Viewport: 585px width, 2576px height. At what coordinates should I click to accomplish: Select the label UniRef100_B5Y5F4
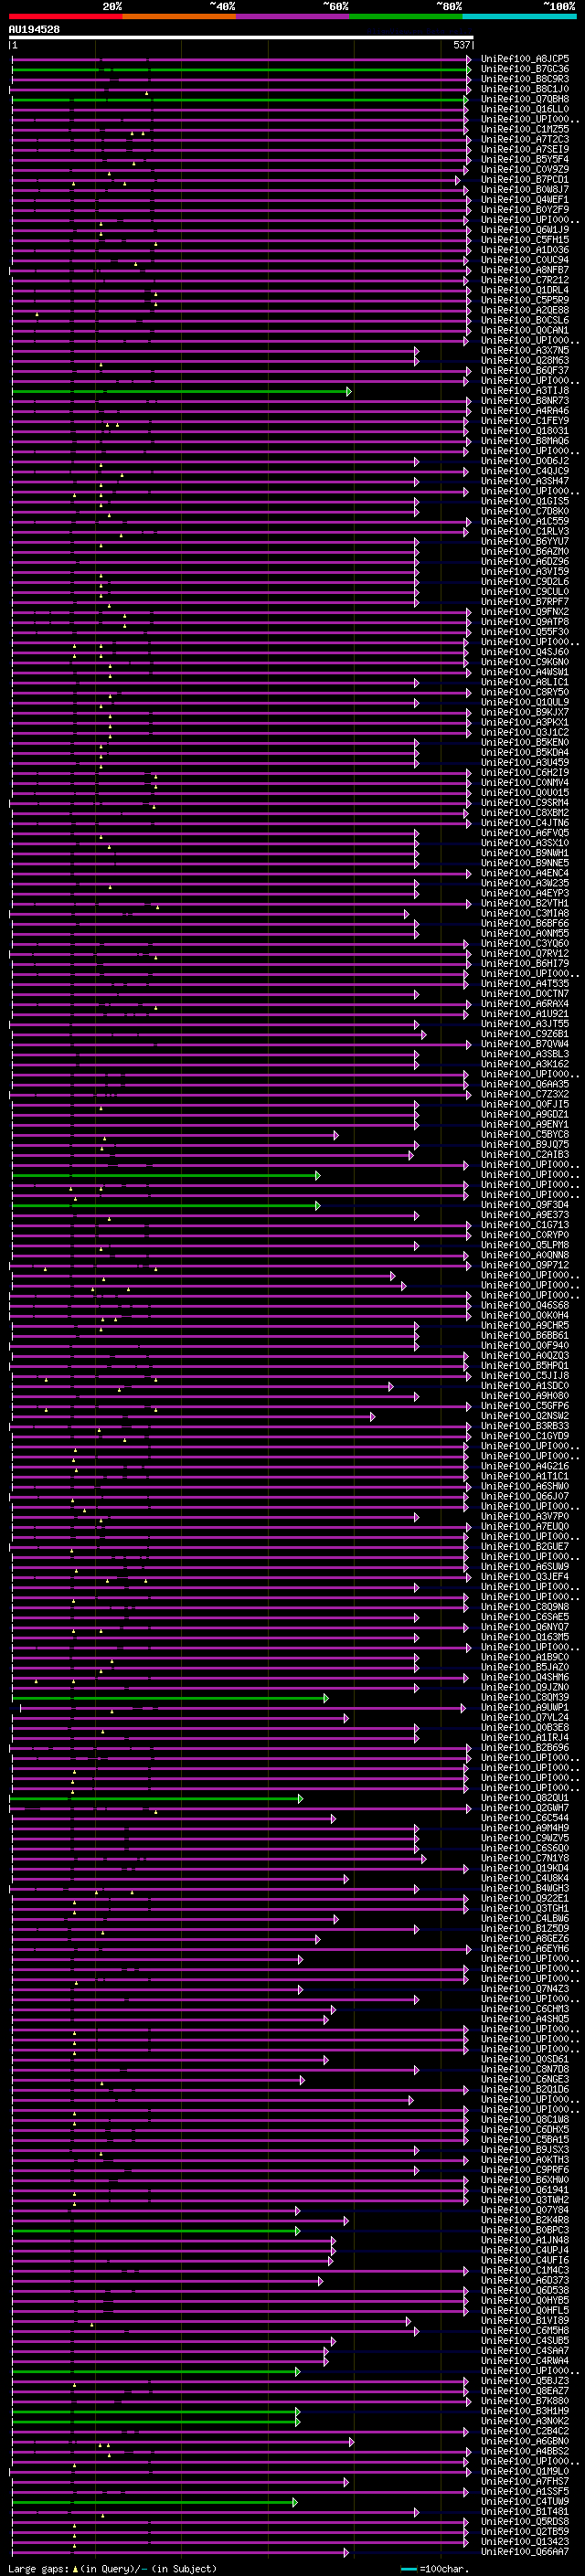(525, 160)
